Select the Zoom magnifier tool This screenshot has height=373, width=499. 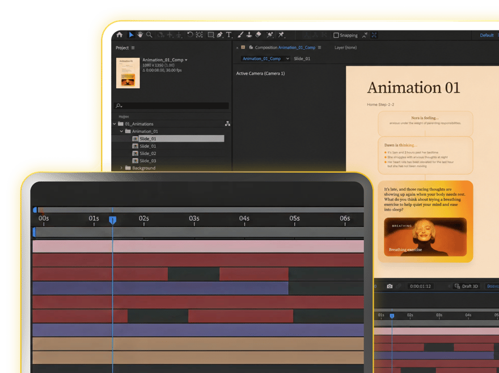pos(149,35)
